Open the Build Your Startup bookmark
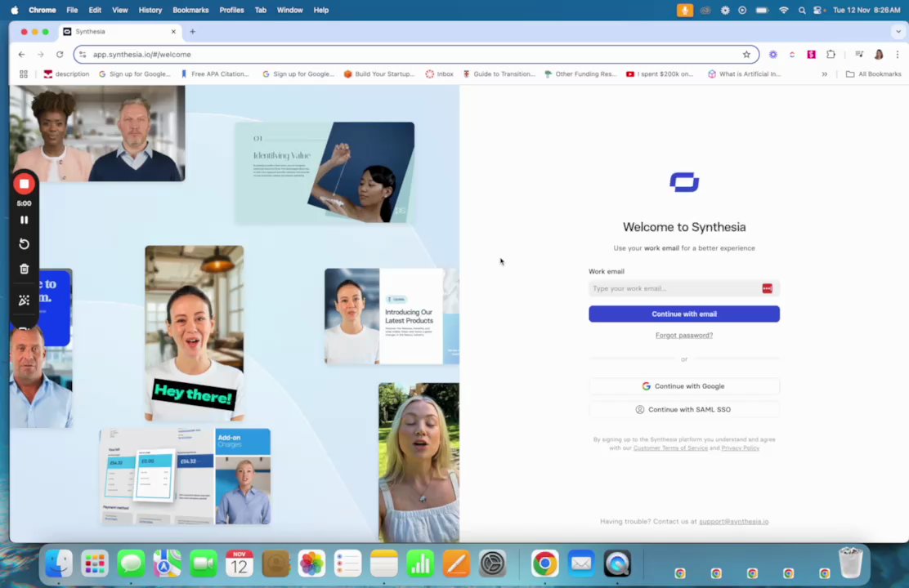Viewport: 909px width, 588px height. (x=379, y=74)
